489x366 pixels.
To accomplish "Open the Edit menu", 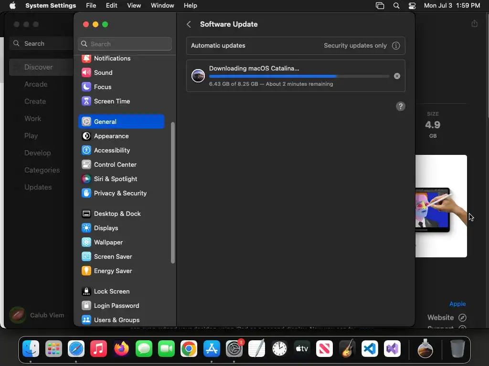I will tap(111, 6).
